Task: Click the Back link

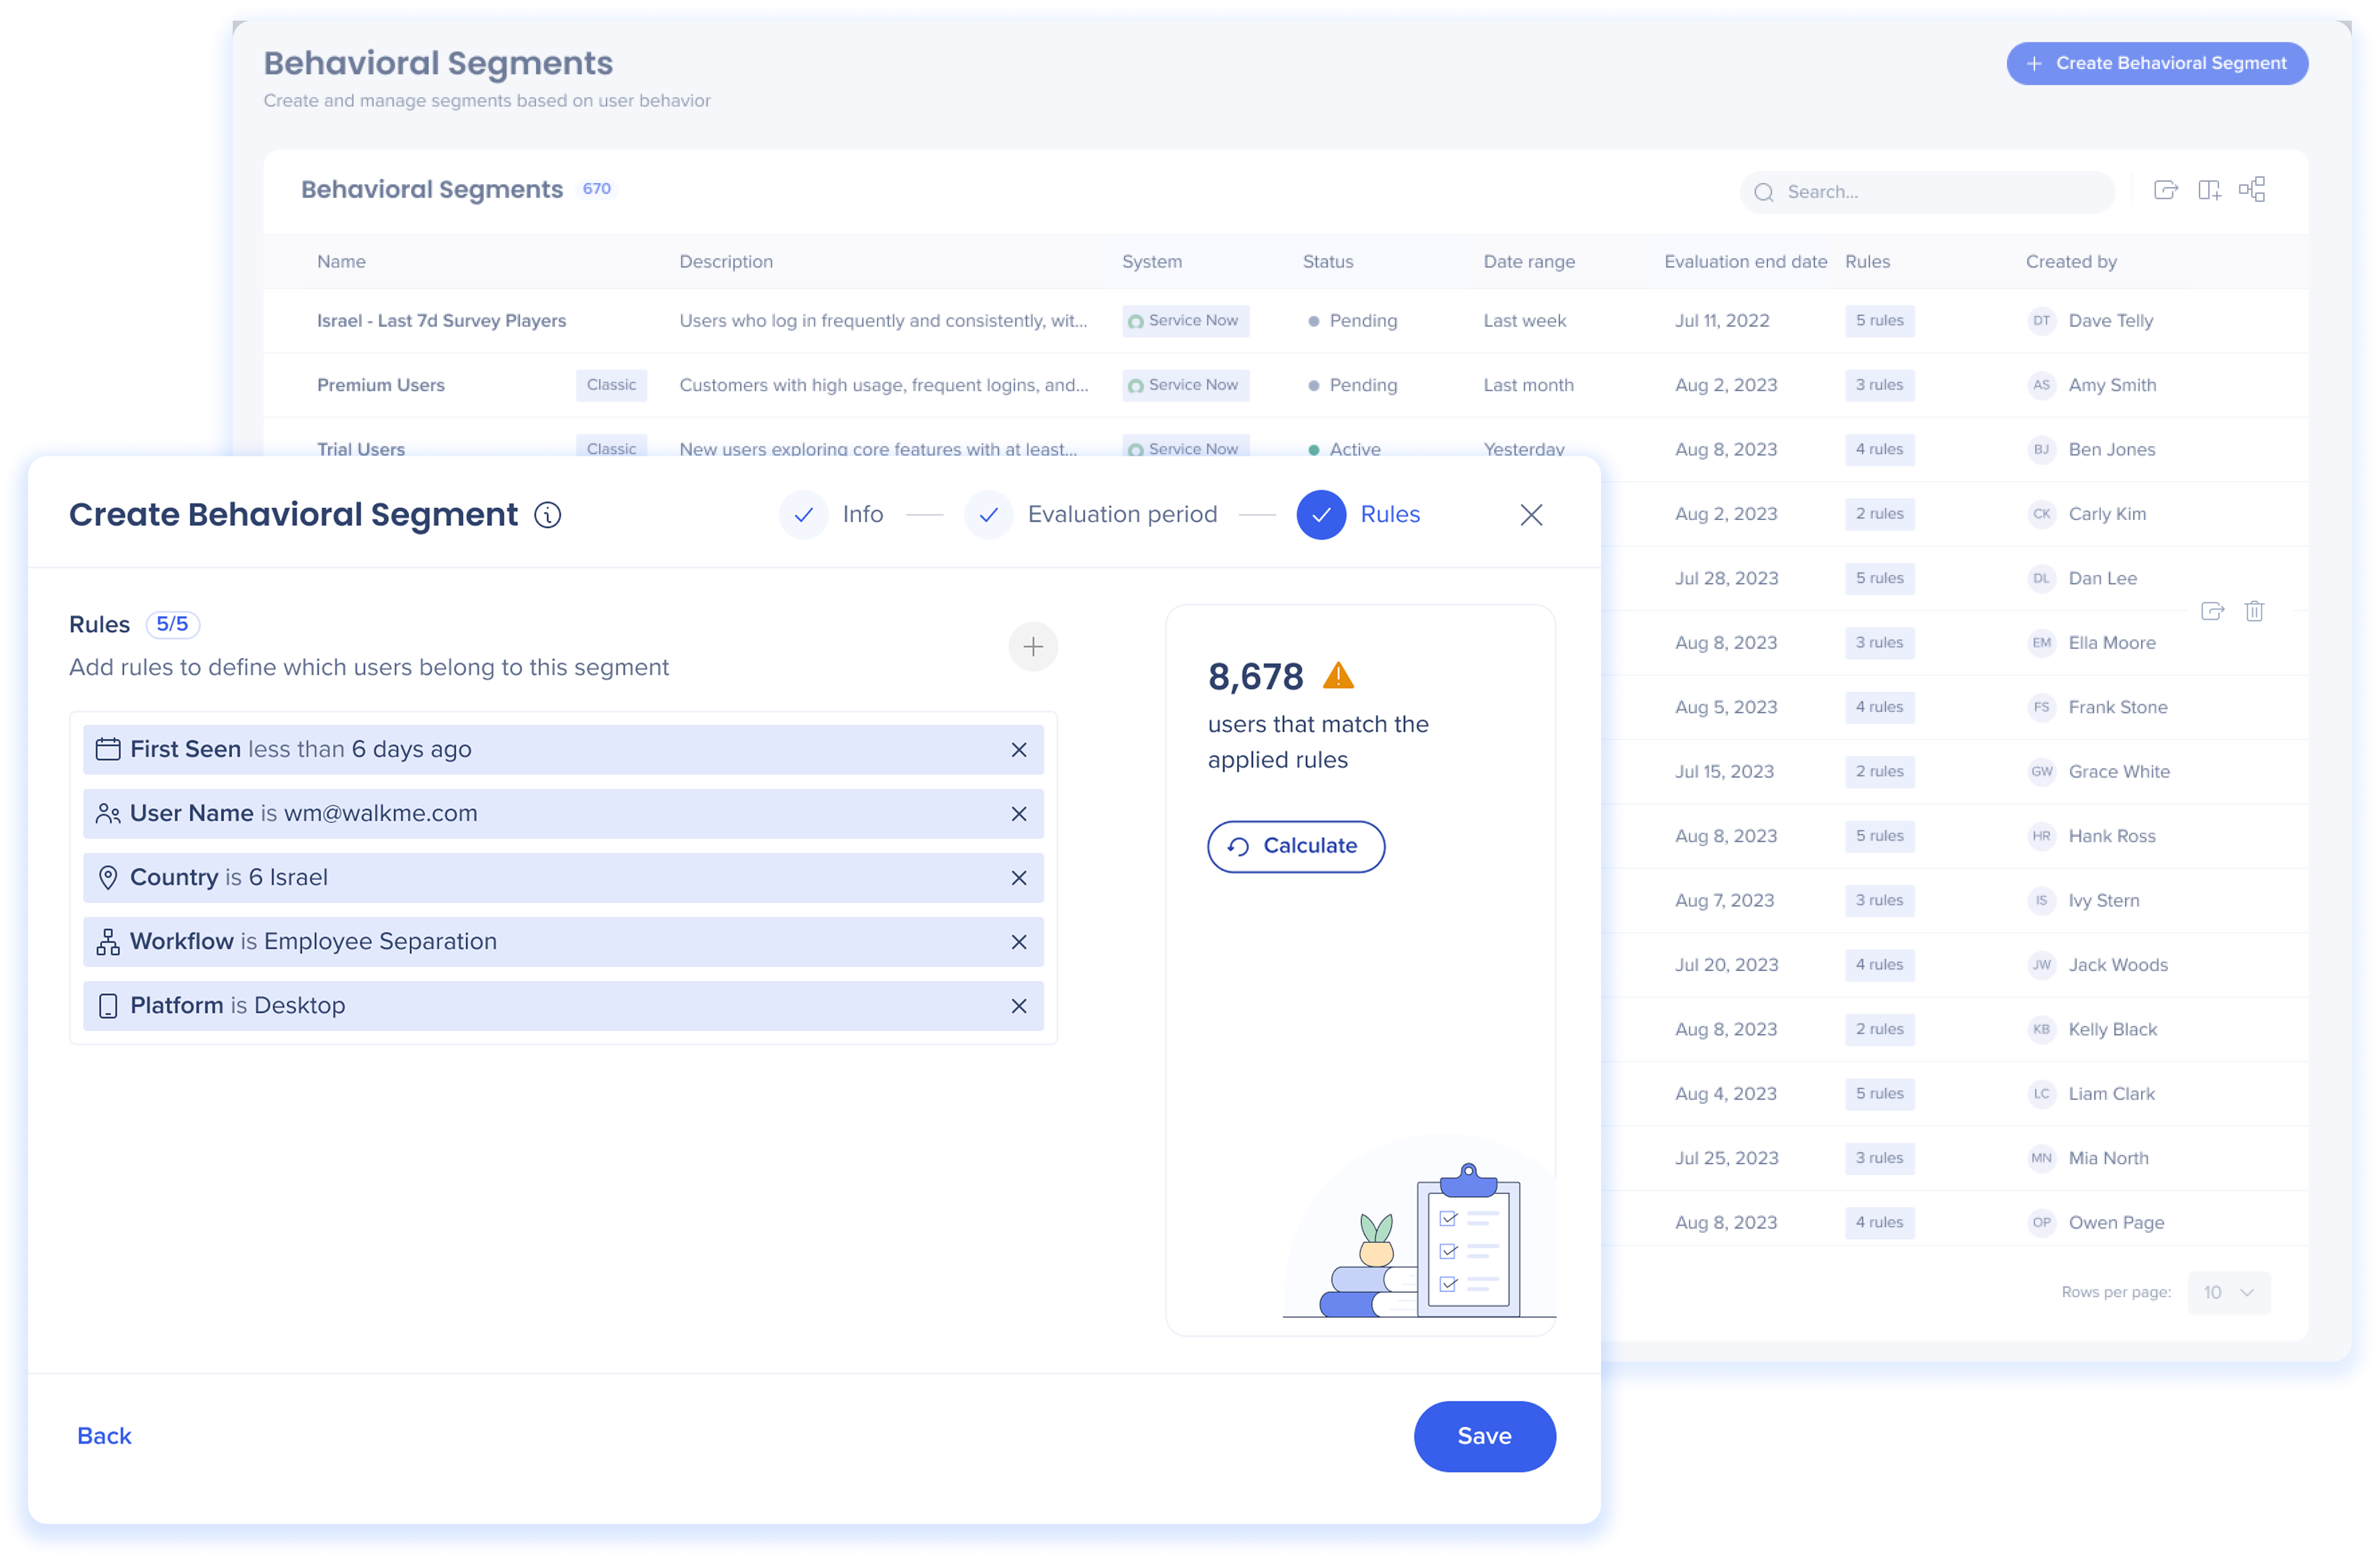Action: (104, 1436)
